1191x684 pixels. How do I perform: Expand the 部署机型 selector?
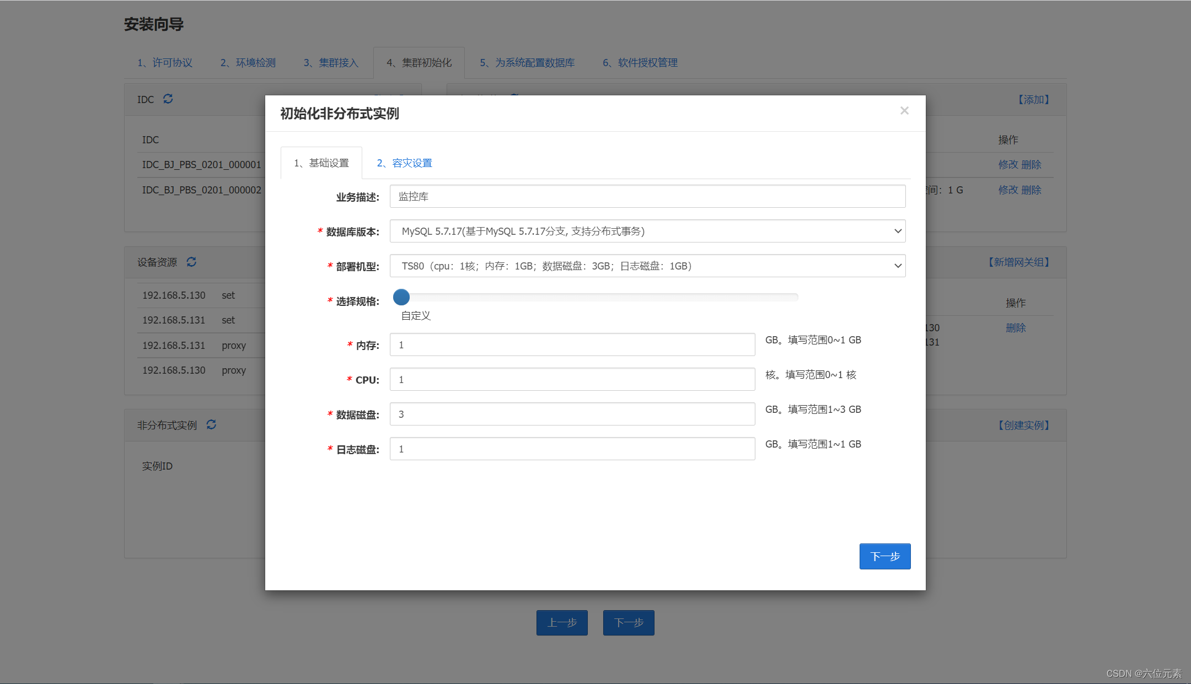click(x=647, y=266)
